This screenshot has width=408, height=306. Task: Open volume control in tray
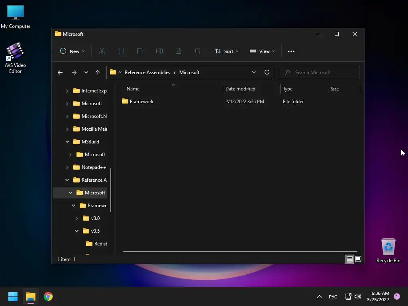click(x=358, y=296)
